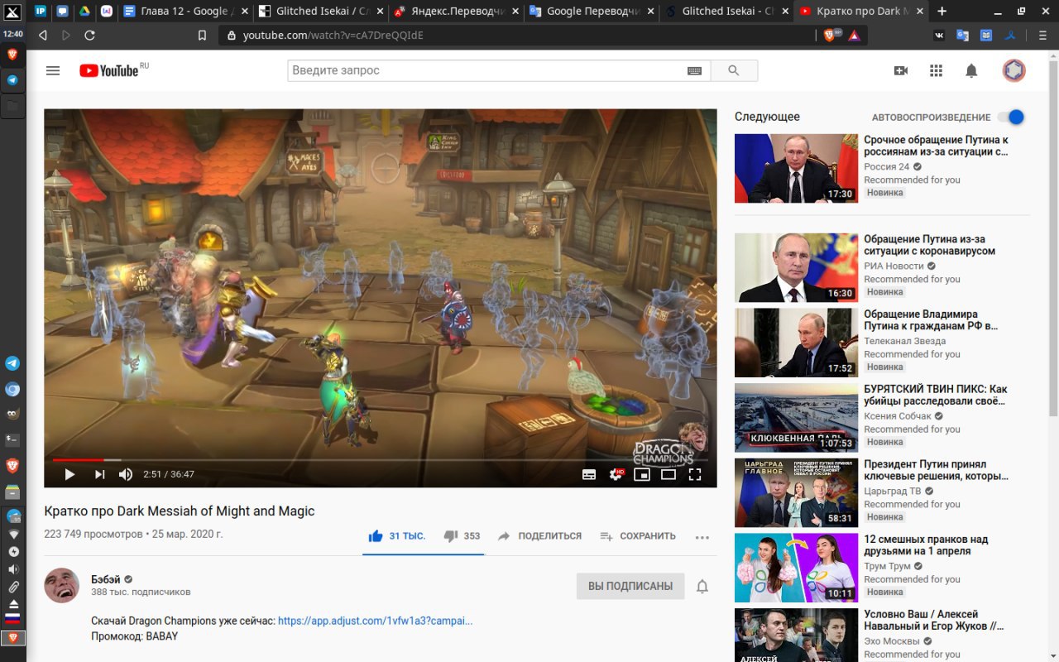Switch to miniplayer mode
This screenshot has height=662, width=1059.
point(642,474)
